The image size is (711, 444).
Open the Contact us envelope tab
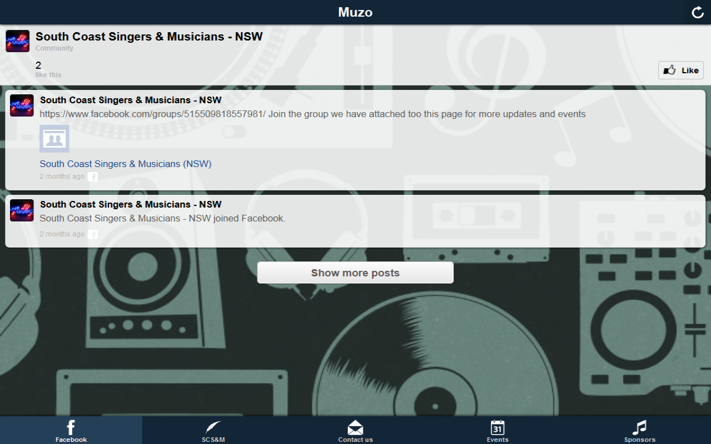pos(355,430)
